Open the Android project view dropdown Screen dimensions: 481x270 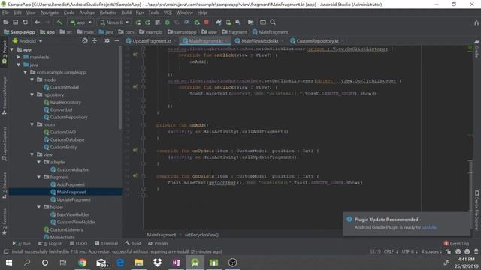pos(28,41)
